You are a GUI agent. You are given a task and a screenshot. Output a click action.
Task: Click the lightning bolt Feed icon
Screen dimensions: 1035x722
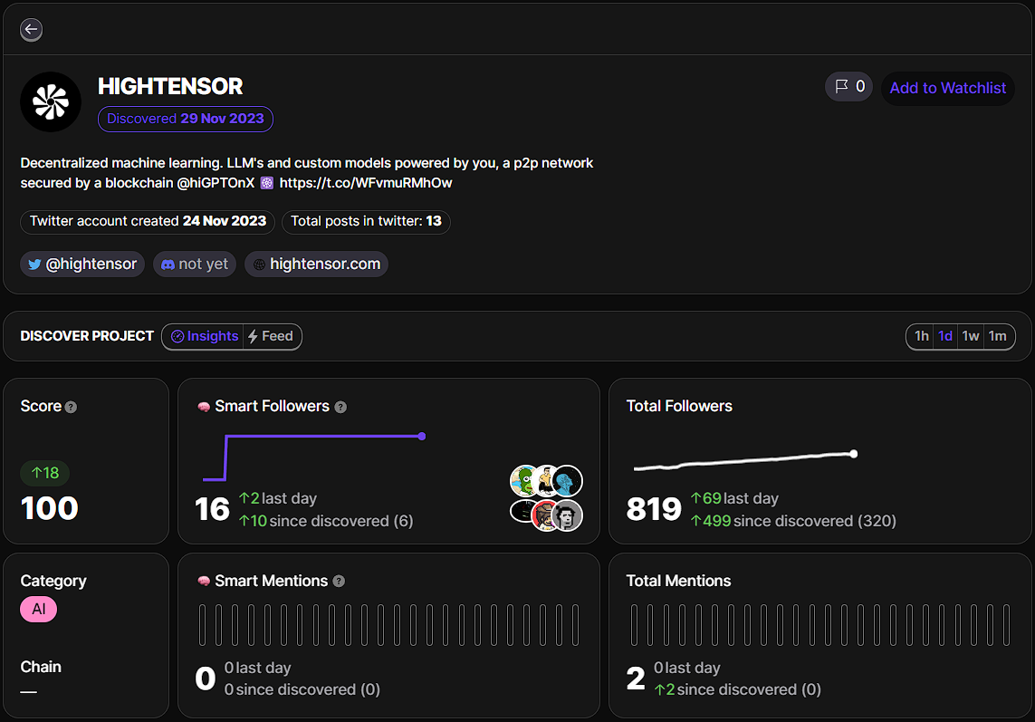point(253,336)
